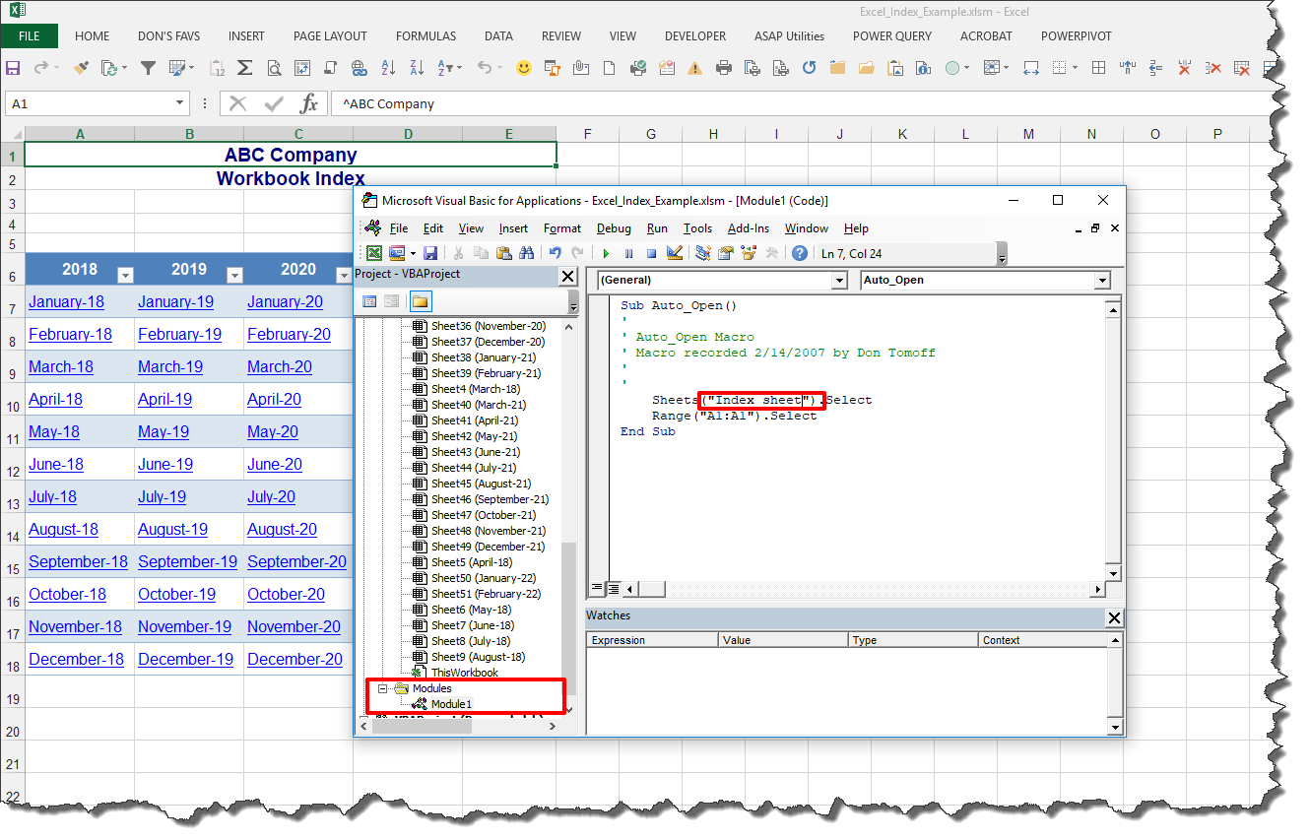Click the Format Painter icon
The width and height of the screenshot is (1310, 840).
(80, 67)
